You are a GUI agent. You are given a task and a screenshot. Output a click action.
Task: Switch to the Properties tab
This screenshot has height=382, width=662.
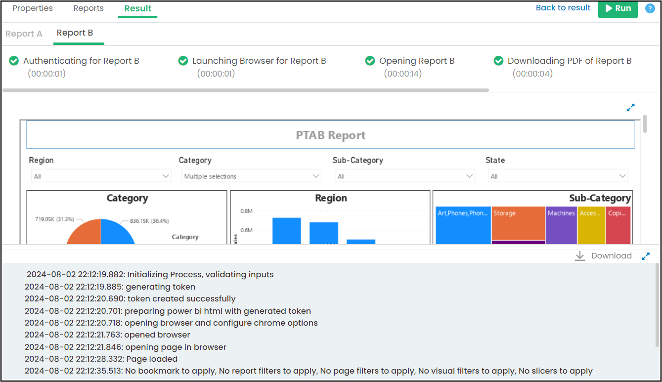pyautogui.click(x=33, y=8)
